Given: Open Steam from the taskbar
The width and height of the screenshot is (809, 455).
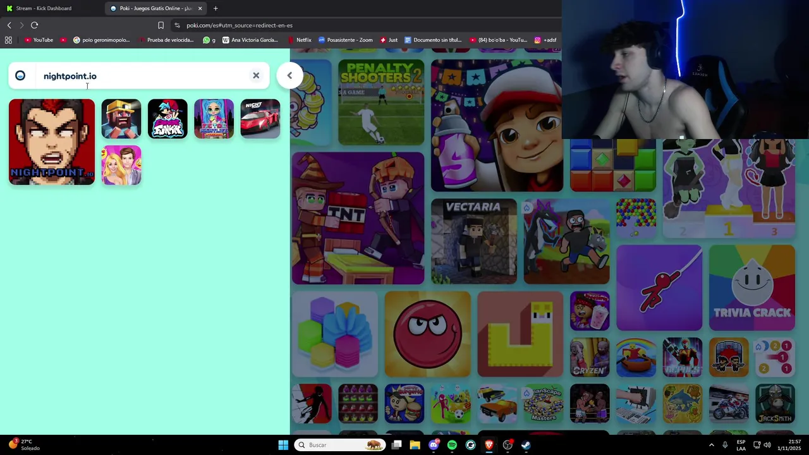Looking at the screenshot, I should pyautogui.click(x=526, y=445).
